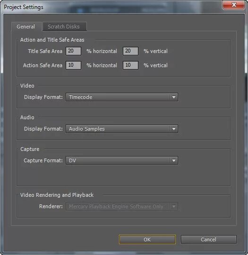Close the Project Settings window

(x=234, y=5)
